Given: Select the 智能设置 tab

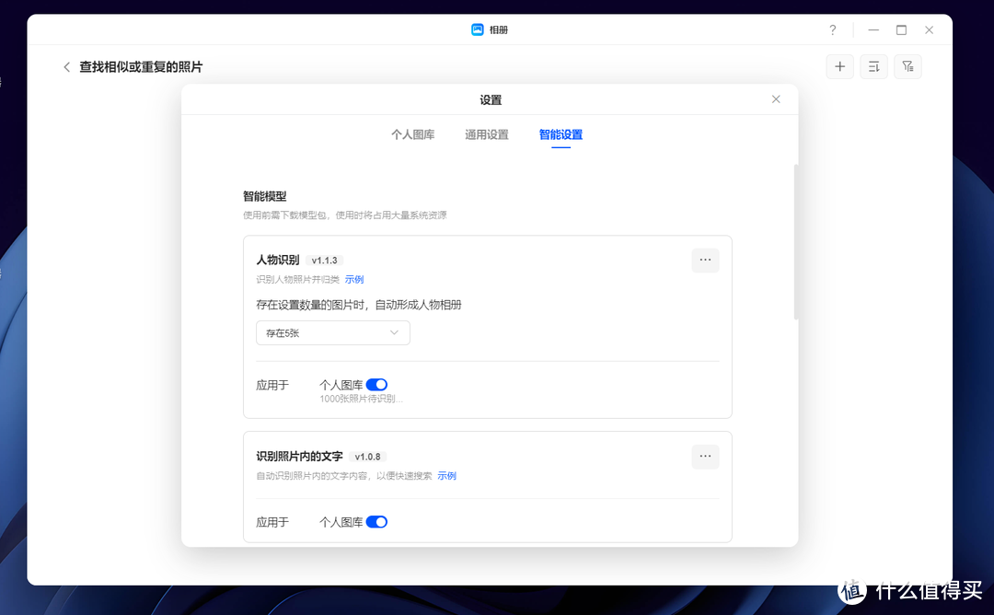Looking at the screenshot, I should click(x=561, y=134).
